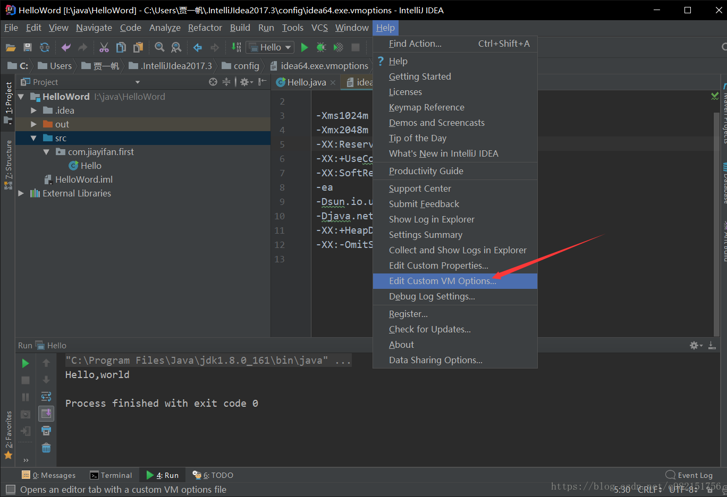Click the Paste clipboard icon
727x497 pixels.
pos(138,47)
